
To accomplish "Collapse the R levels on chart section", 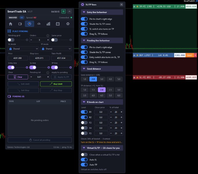I will pyautogui.click(x=102, y=102).
